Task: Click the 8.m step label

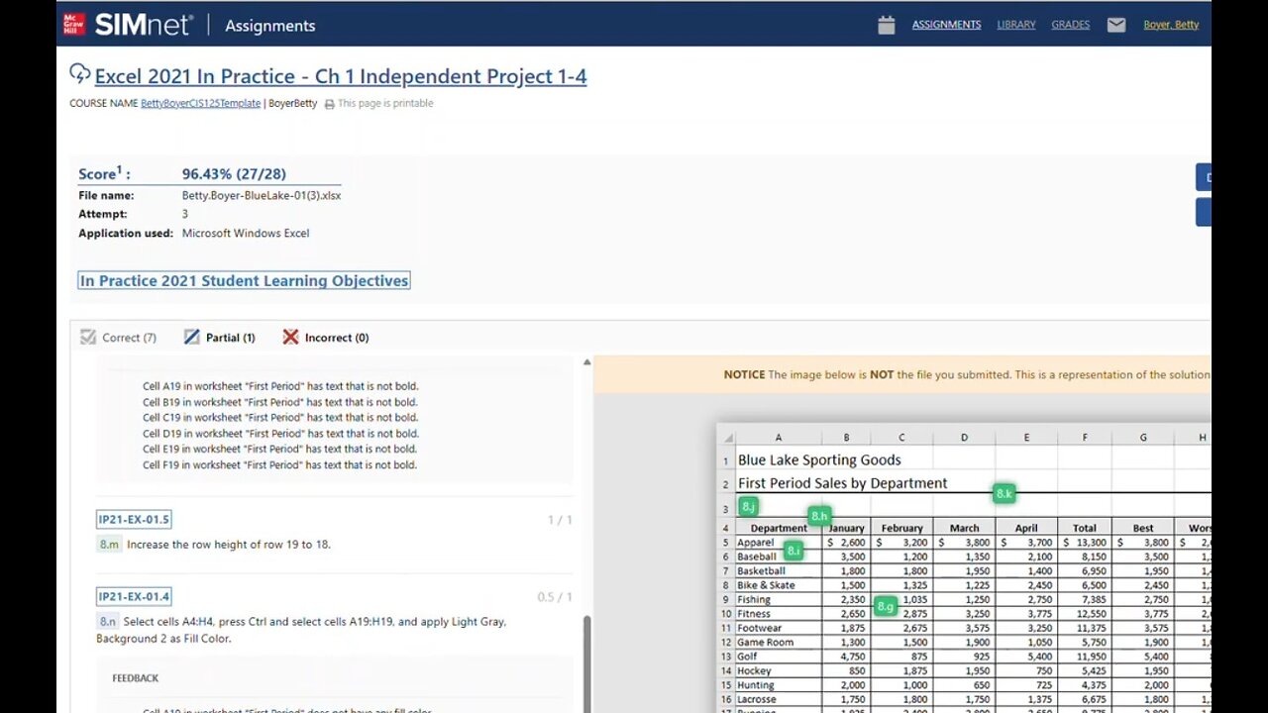Action: 109,545
